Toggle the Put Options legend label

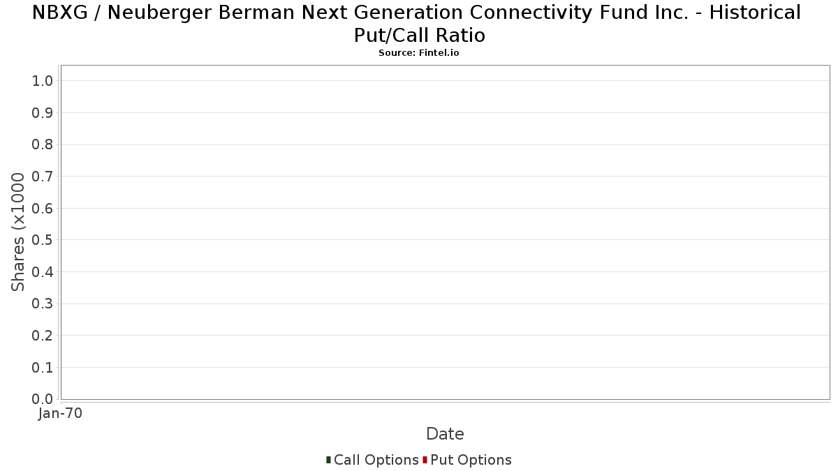coord(471,460)
